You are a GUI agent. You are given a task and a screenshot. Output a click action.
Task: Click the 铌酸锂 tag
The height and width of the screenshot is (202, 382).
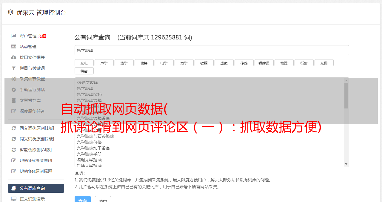(264, 63)
